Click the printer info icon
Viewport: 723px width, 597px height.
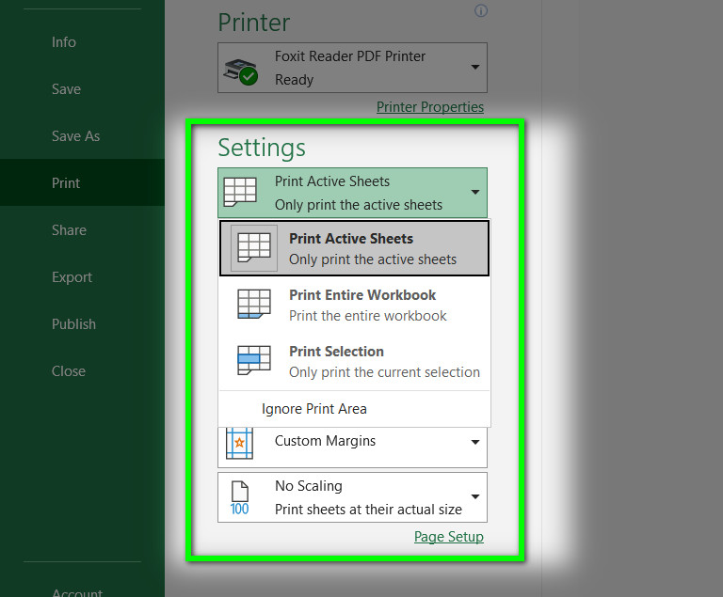pyautogui.click(x=481, y=11)
